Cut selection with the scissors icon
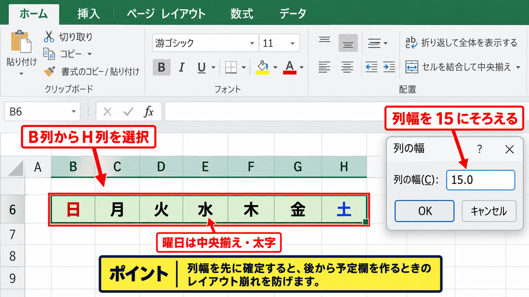Image resolution: width=529 pixels, height=297 pixels. [x=49, y=37]
